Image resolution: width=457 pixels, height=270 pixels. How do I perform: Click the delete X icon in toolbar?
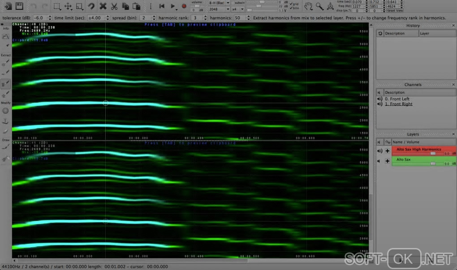tap(103, 6)
